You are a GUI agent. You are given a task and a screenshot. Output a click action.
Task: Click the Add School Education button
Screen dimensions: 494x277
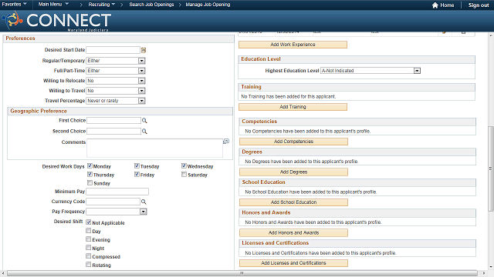[293, 202]
